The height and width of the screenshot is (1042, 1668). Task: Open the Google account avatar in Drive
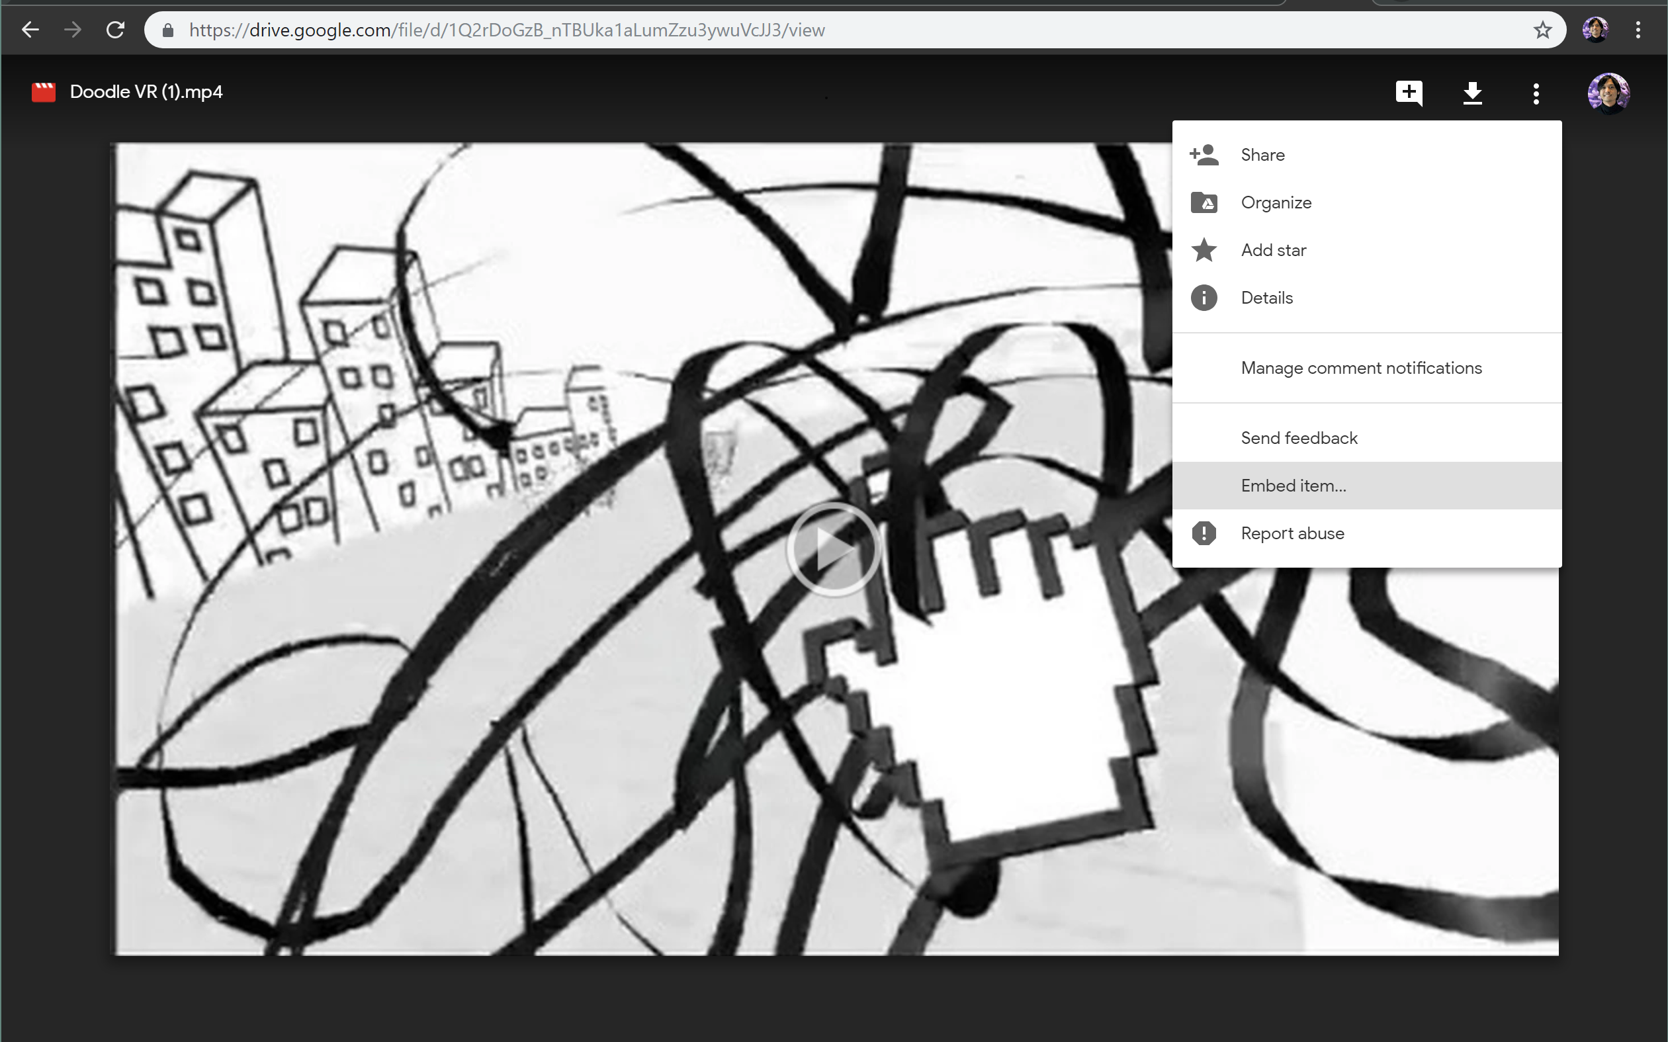(x=1608, y=93)
